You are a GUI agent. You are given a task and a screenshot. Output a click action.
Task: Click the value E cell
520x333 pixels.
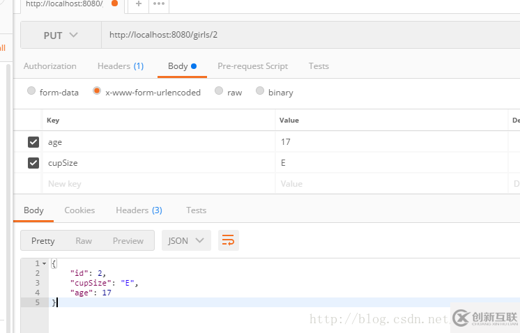tap(392, 163)
